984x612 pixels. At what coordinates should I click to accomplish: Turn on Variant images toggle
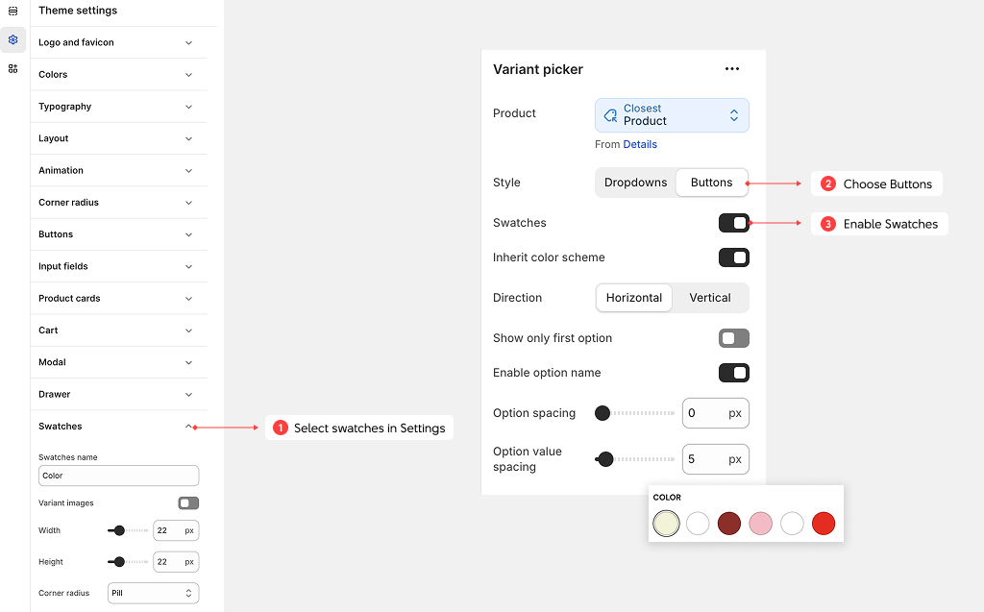tap(188, 503)
